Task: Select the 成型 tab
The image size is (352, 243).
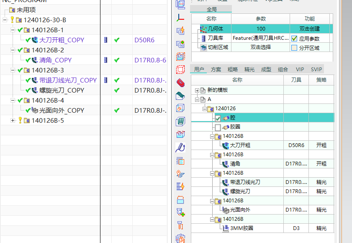Action: tap(266, 70)
